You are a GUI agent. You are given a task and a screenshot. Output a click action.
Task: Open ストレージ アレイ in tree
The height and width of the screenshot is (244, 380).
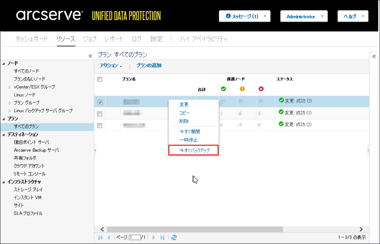(28, 190)
